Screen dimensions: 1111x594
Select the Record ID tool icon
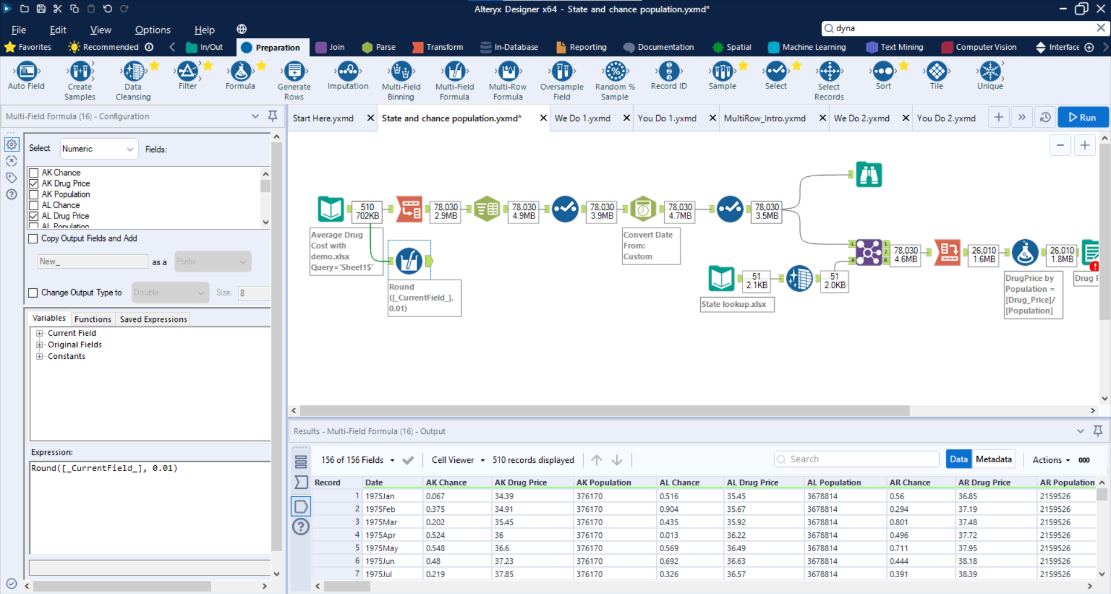click(x=668, y=72)
